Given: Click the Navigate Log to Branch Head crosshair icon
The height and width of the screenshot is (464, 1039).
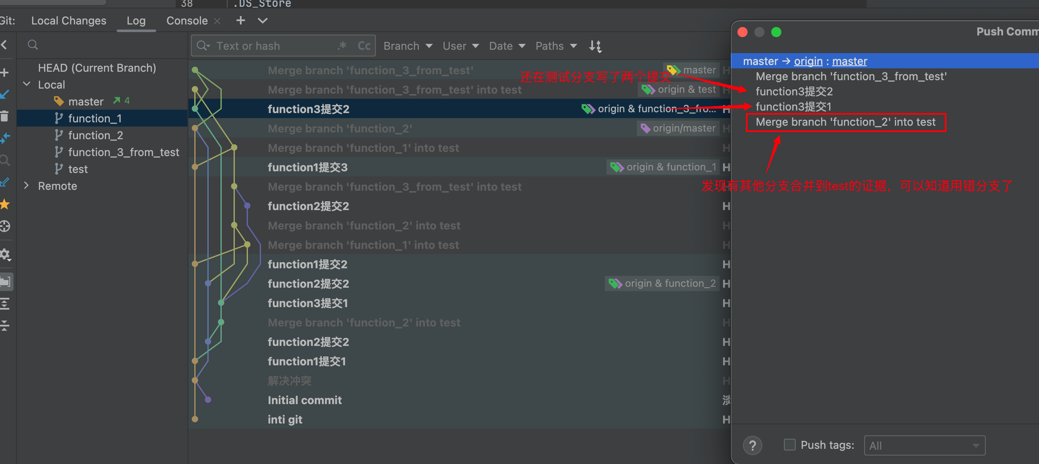Looking at the screenshot, I should pyautogui.click(x=5, y=226).
